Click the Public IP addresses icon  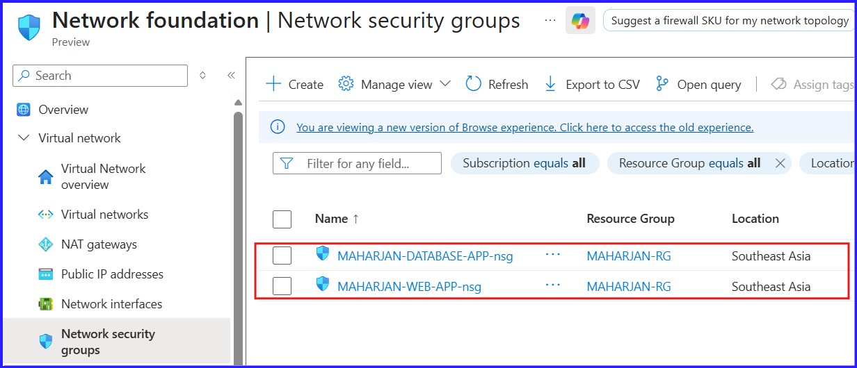coord(46,274)
